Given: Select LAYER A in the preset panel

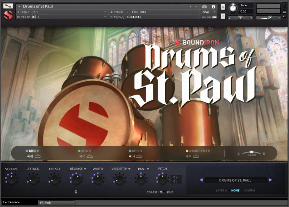Looking at the screenshot, I should point(221,190).
